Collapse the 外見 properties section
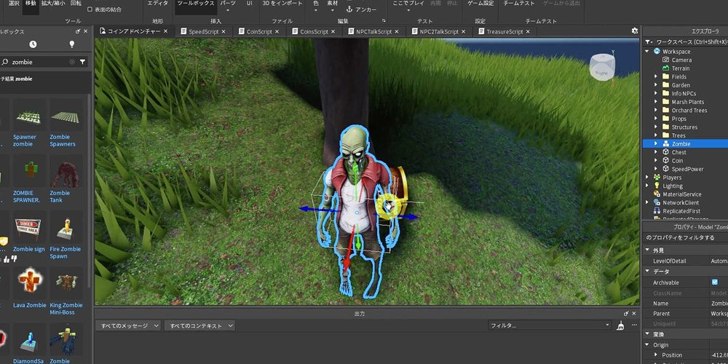 pos(648,250)
